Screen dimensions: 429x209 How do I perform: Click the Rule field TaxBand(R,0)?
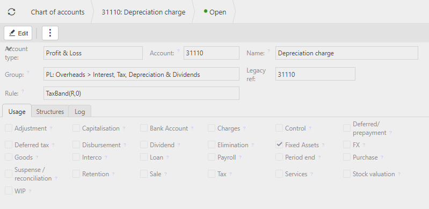pos(141,93)
